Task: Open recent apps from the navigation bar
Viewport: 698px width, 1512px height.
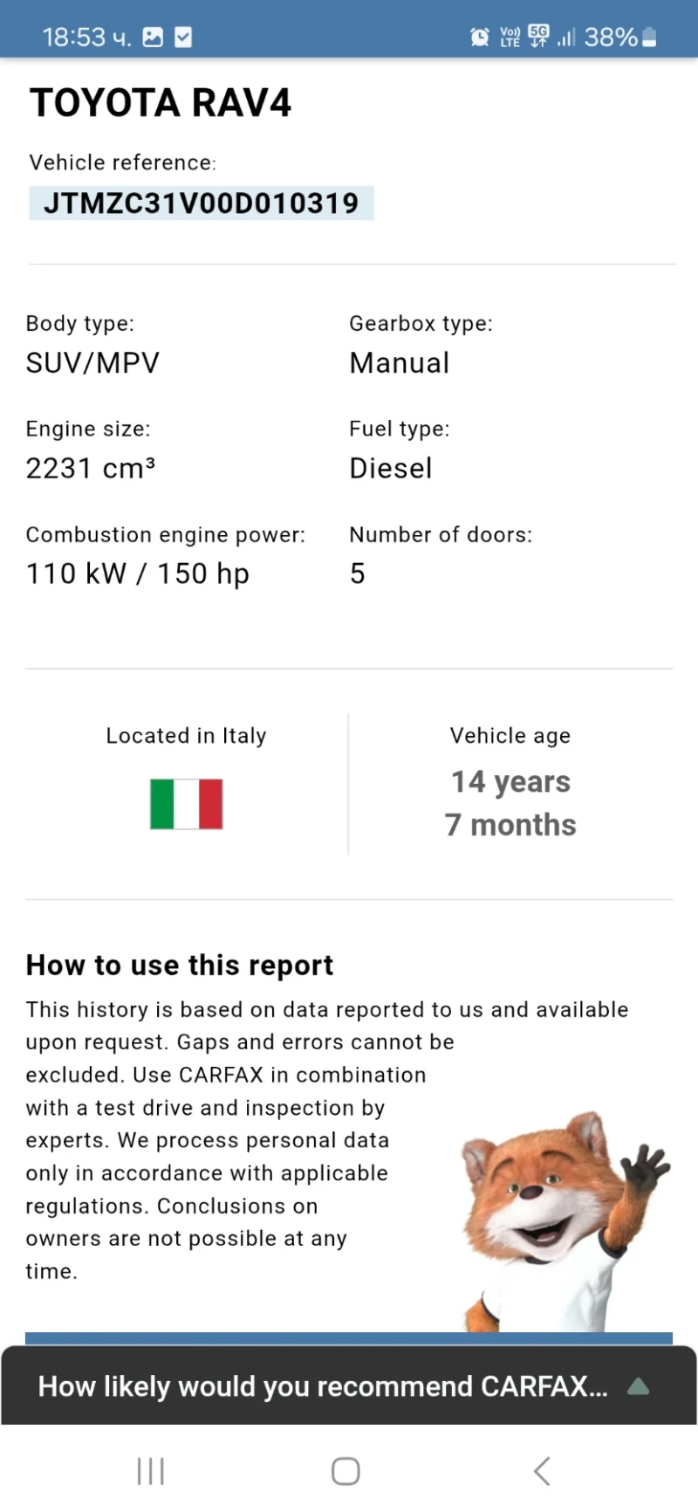Action: 150,1471
